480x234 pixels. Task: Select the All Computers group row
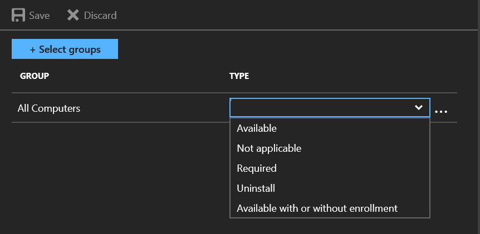tap(49, 108)
